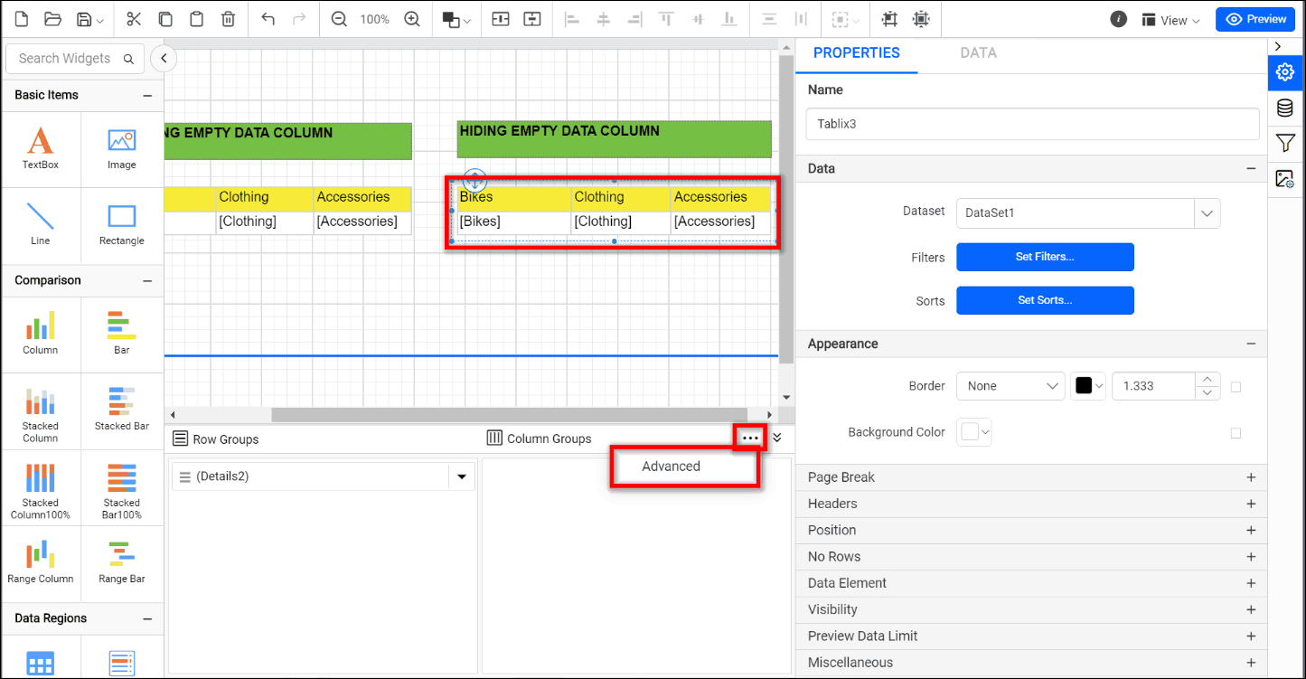Open the black border color swatch
The width and height of the screenshot is (1306, 679).
click(1088, 386)
